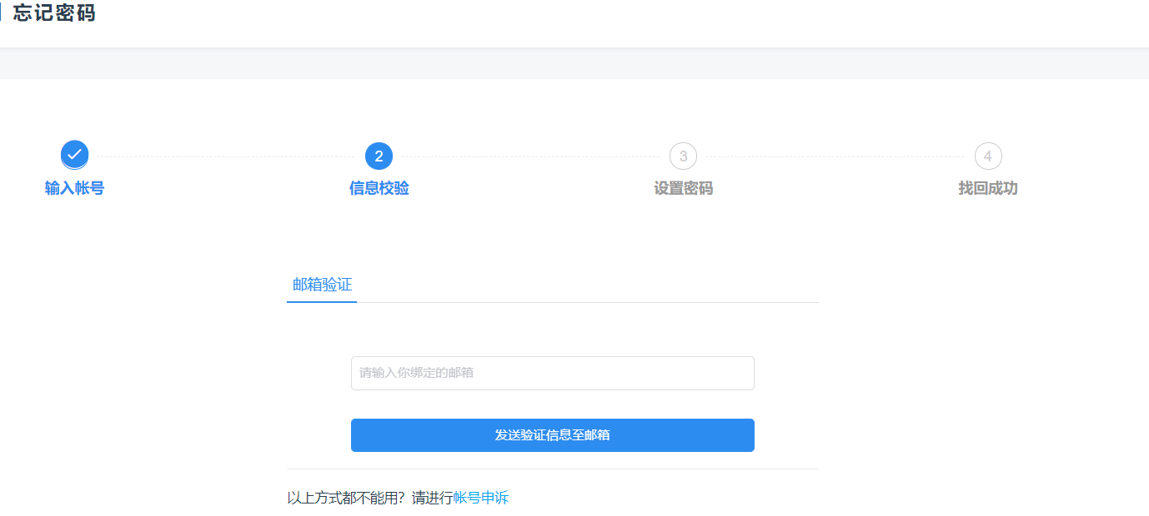This screenshot has height=516, width=1149.
Task: Open the 帐号申诉 appeal link
Action: click(x=480, y=499)
